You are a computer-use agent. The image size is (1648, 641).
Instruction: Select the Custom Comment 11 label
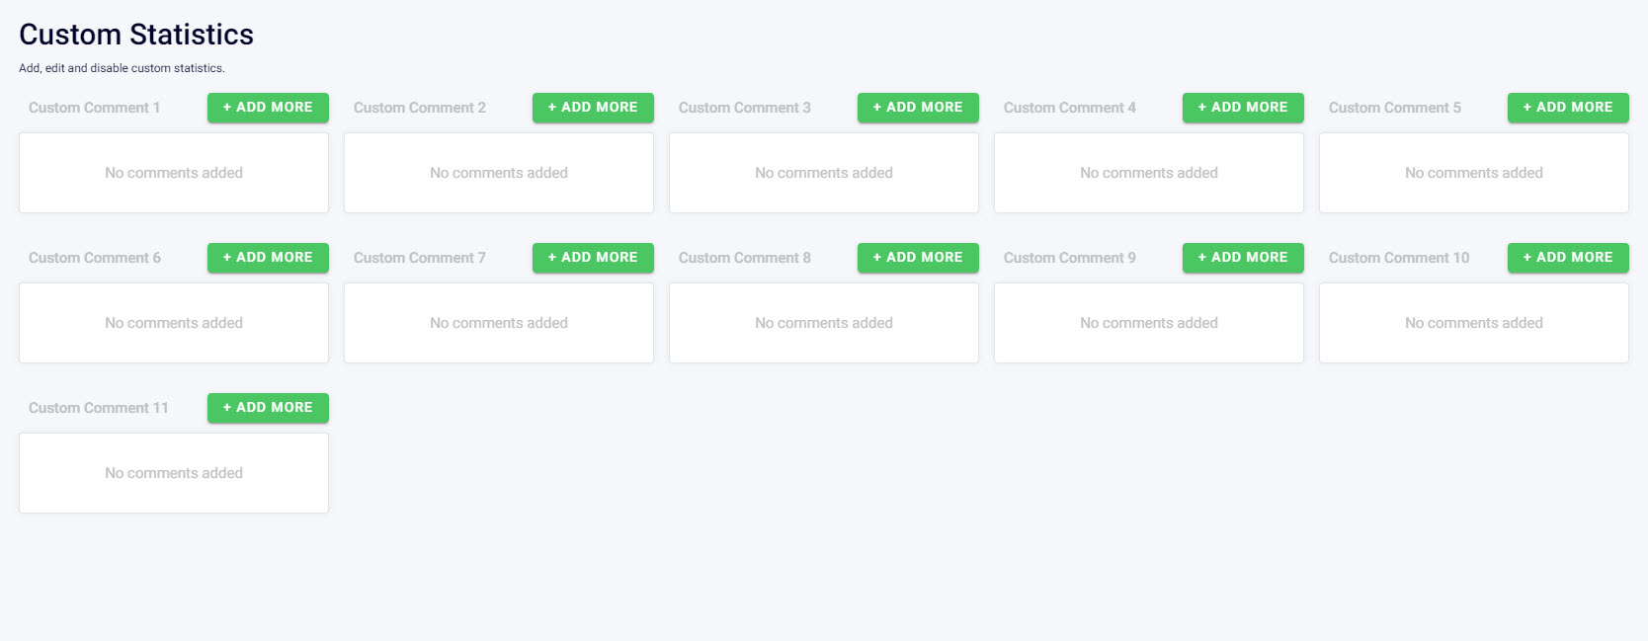(x=99, y=408)
